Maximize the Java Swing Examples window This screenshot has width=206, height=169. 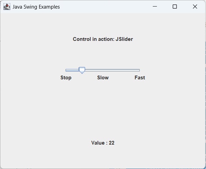175,7
